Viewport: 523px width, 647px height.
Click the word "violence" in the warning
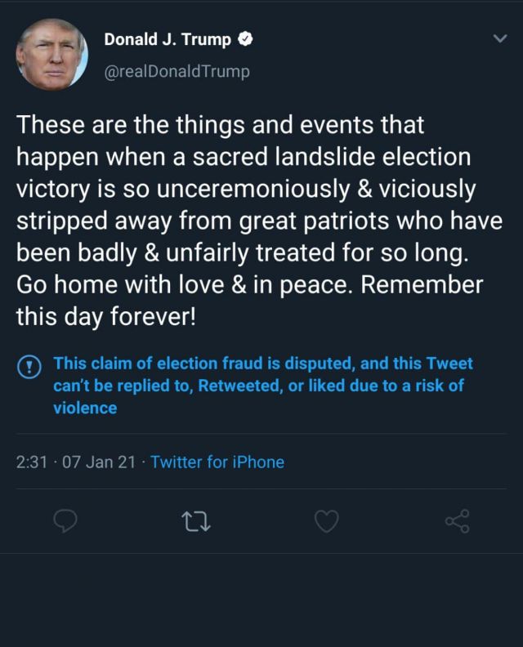pos(85,407)
